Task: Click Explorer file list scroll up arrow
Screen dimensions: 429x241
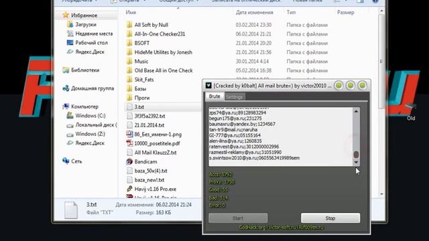Action: click(381, 11)
